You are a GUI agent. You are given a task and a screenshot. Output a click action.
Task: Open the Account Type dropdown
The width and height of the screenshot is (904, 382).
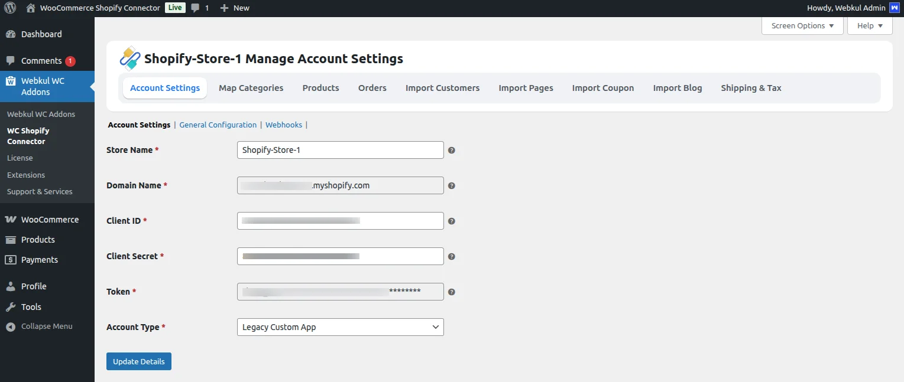click(x=340, y=327)
